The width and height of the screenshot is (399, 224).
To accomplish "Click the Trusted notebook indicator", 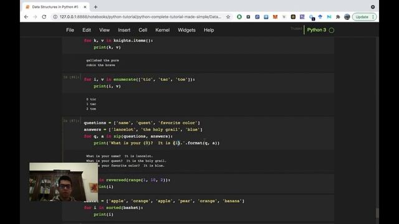I will coord(296,29).
